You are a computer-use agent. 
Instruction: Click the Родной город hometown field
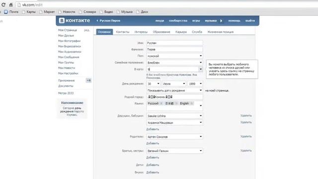pos(174,97)
